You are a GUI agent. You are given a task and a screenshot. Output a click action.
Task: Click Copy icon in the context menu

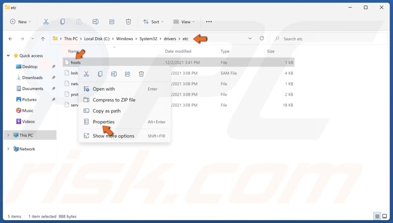click(100, 74)
